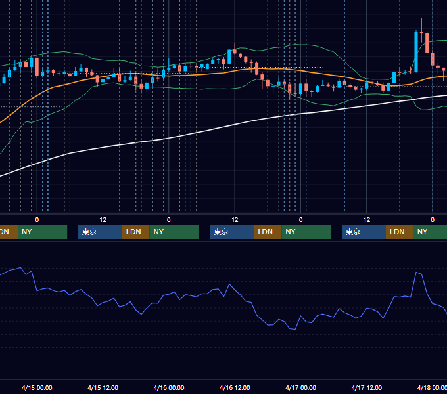Click the 東京 session block for 4/17
The image size is (447, 394).
(x=364, y=232)
